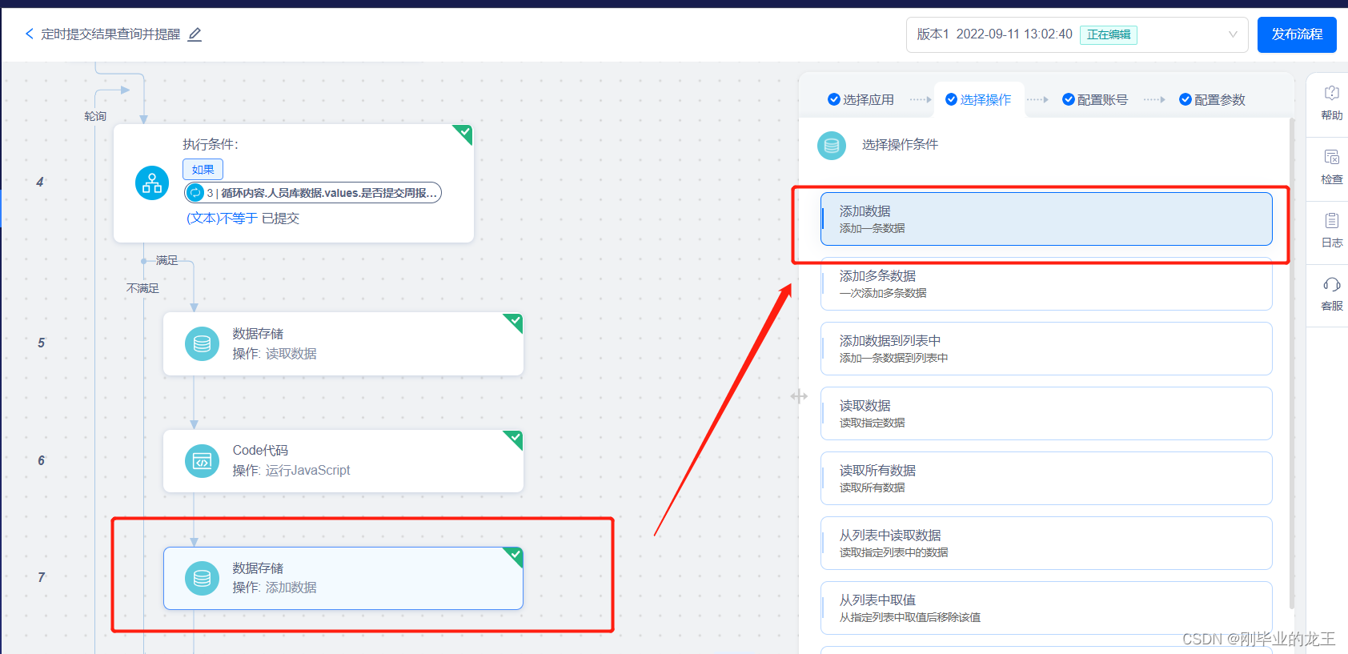
Task: Click the data storage icon in step 5
Action: pyautogui.click(x=202, y=343)
